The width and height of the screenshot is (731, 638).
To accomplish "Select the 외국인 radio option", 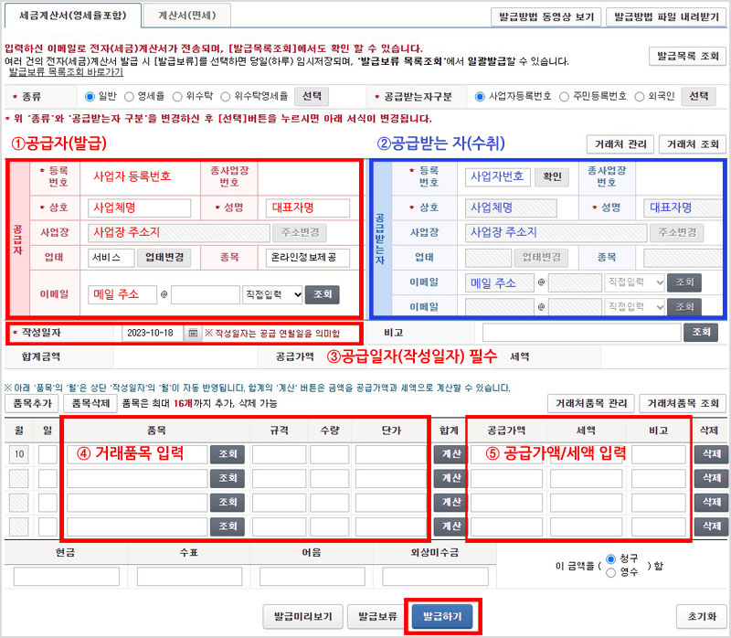I will [x=640, y=97].
